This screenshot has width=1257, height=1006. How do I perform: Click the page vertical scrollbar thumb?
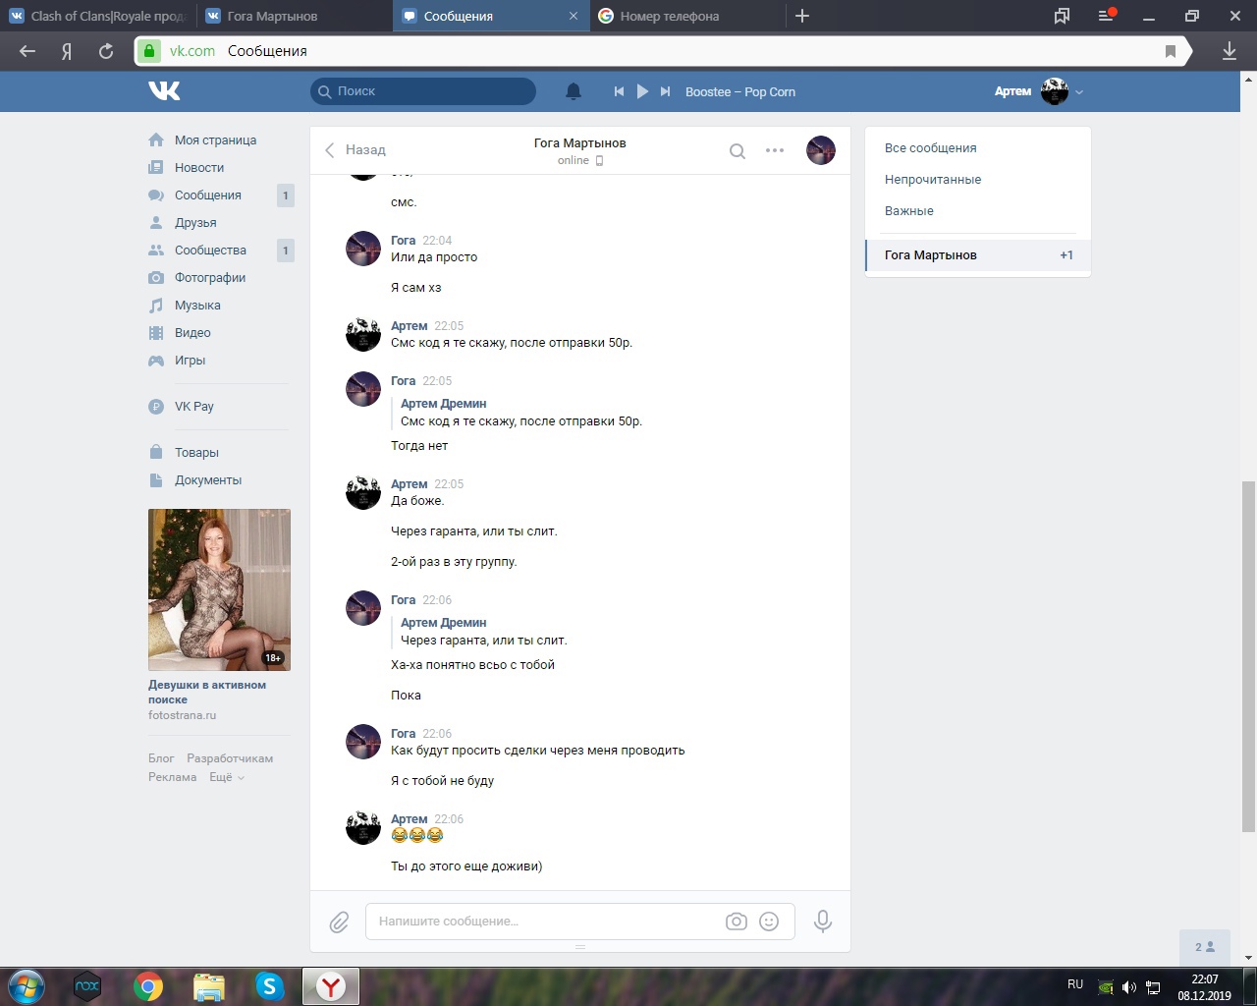(x=1248, y=656)
